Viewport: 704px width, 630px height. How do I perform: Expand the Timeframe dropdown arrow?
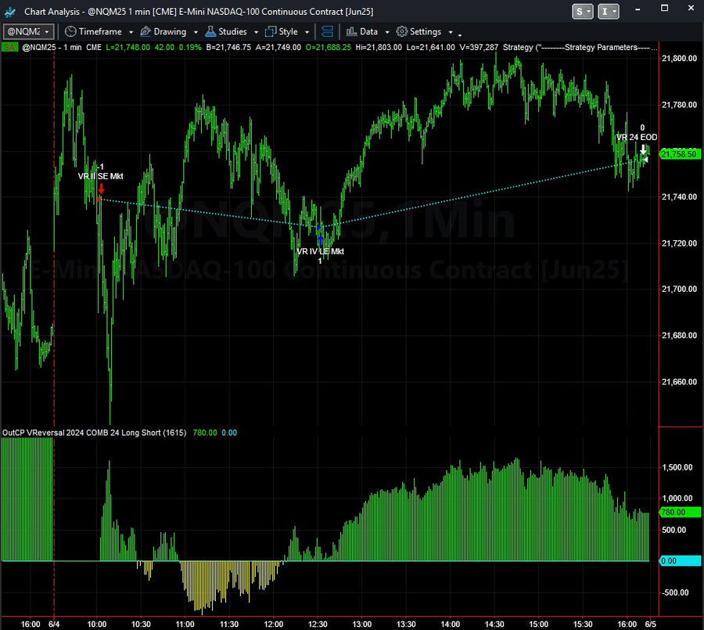[131, 32]
